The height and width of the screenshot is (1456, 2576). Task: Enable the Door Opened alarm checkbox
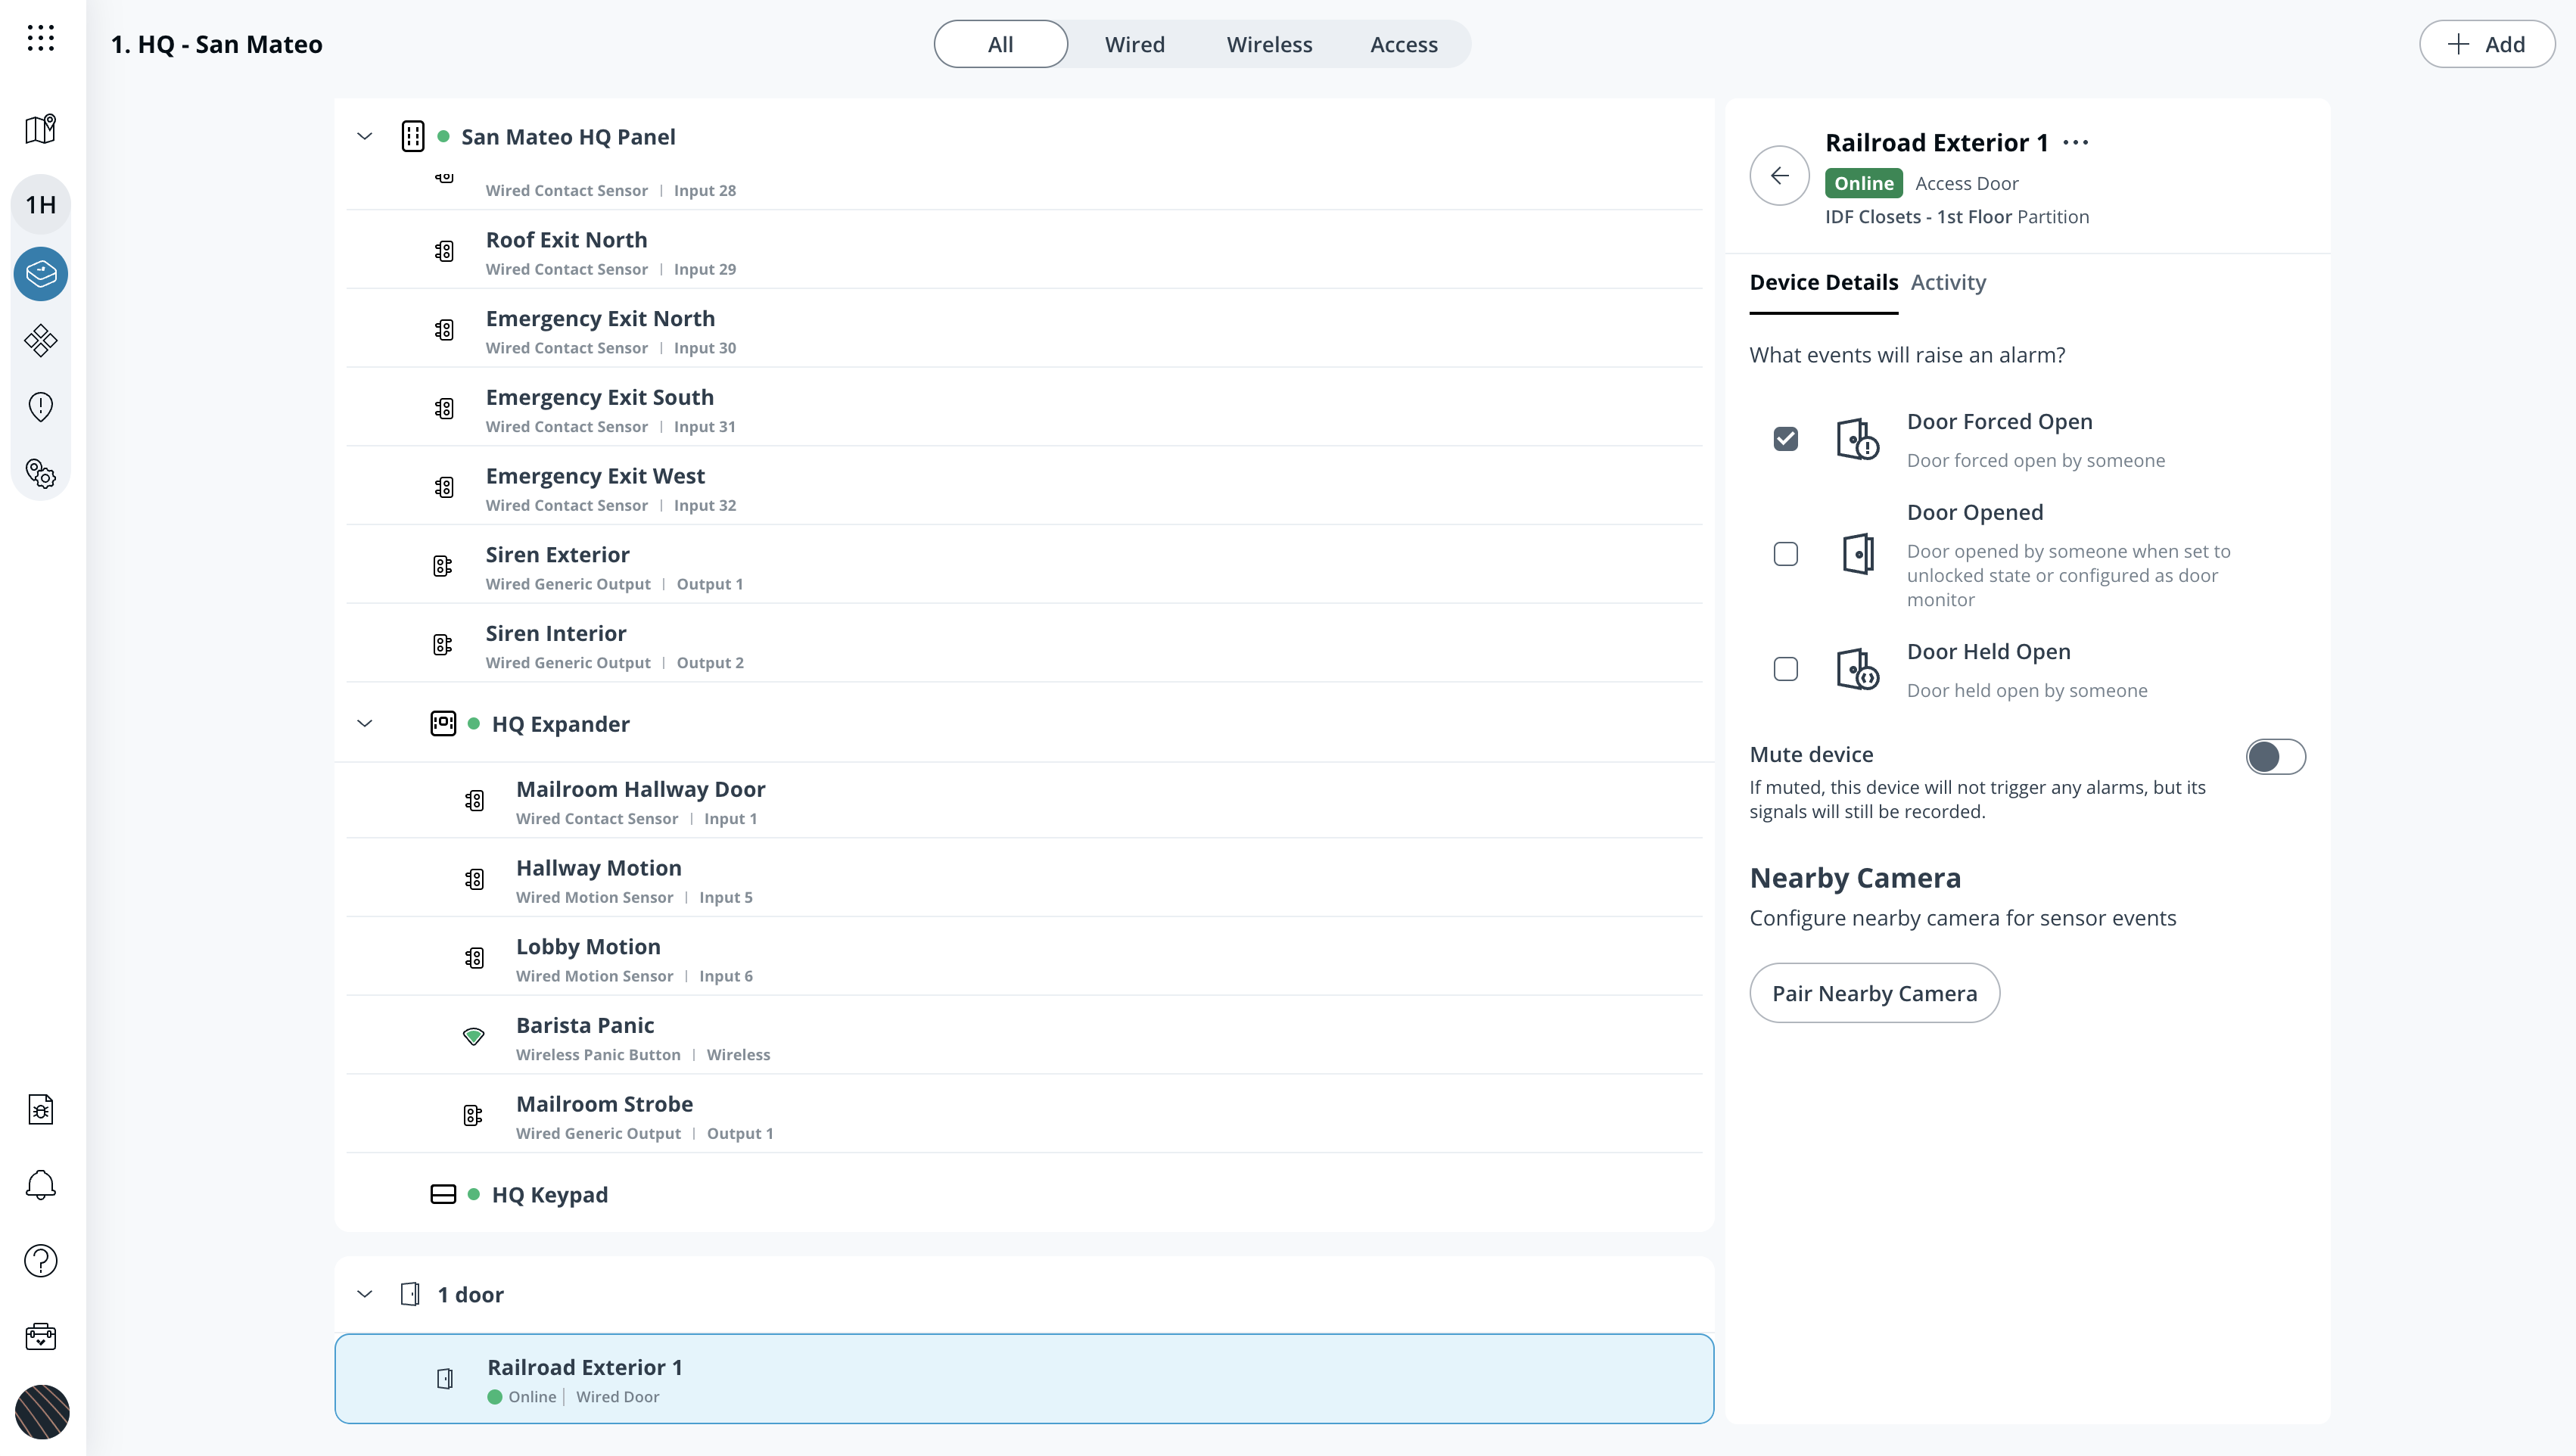coord(1785,554)
